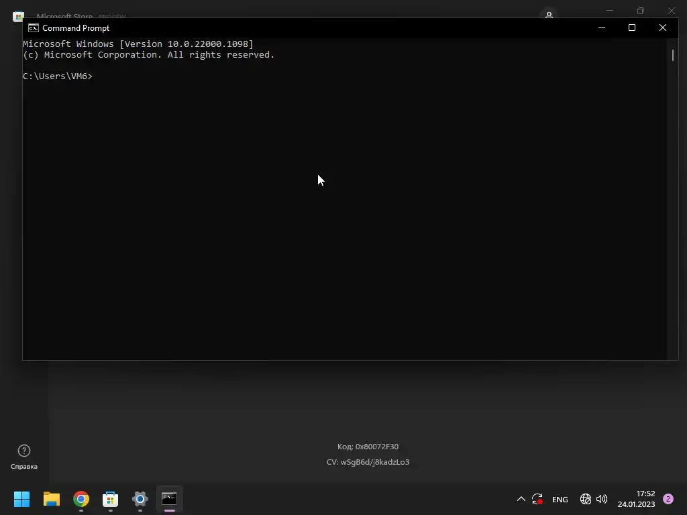Click the Microsoft Store logo icon
This screenshot has height=515, width=687.
click(x=18, y=17)
